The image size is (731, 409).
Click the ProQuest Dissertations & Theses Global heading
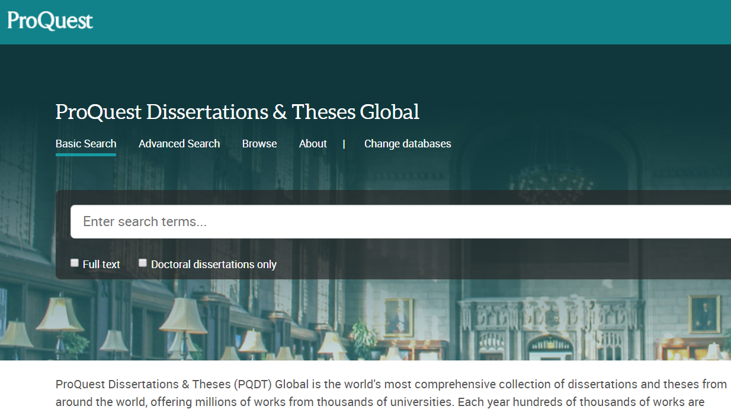[238, 111]
